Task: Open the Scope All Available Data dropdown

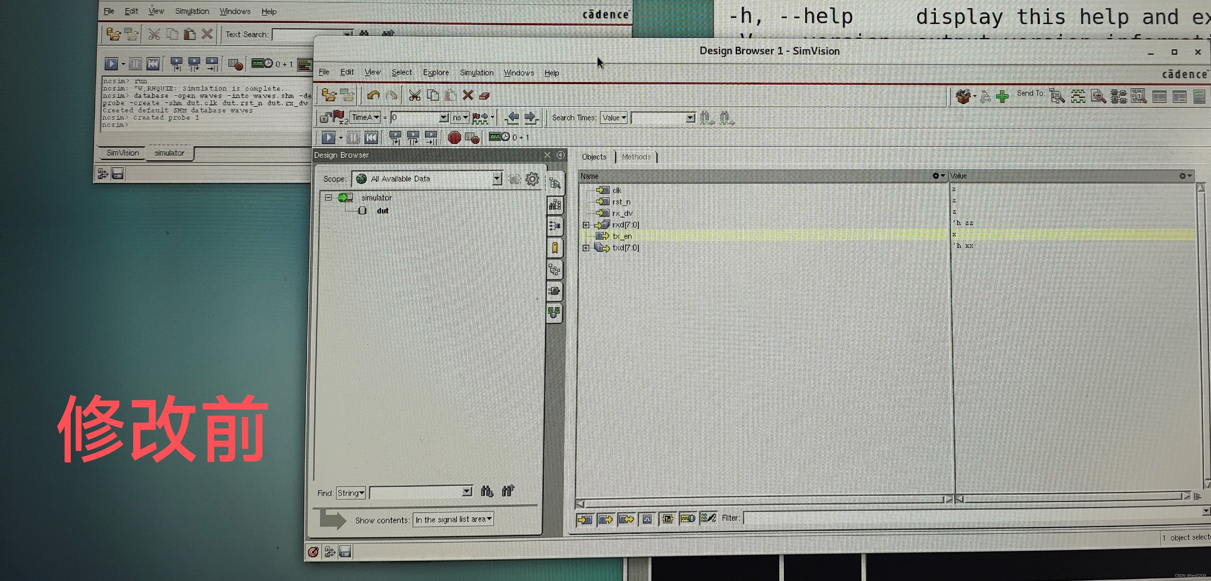Action: tap(496, 179)
